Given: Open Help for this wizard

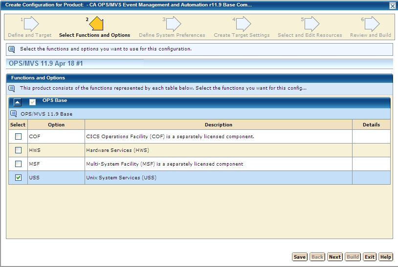Looking at the screenshot, I should (x=386, y=257).
